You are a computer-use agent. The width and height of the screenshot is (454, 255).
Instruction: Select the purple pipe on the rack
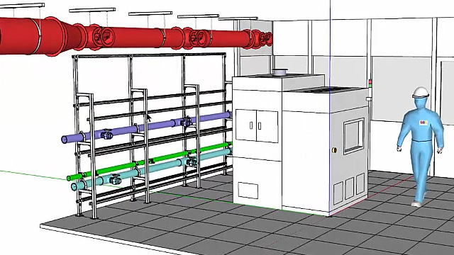click(146, 127)
